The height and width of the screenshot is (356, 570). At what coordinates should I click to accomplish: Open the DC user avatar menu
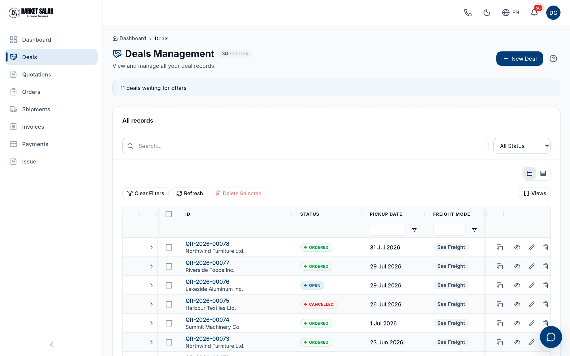[553, 13]
